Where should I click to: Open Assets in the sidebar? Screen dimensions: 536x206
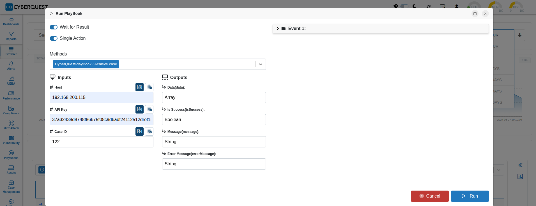[11, 170]
